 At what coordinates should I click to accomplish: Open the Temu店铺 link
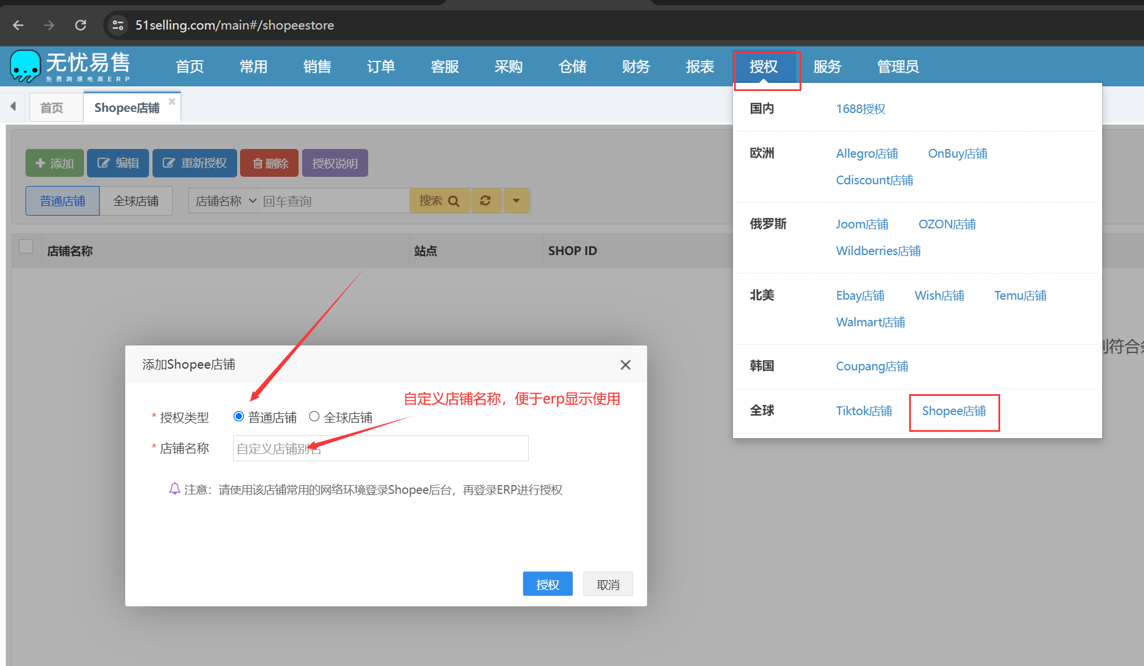[1020, 296]
